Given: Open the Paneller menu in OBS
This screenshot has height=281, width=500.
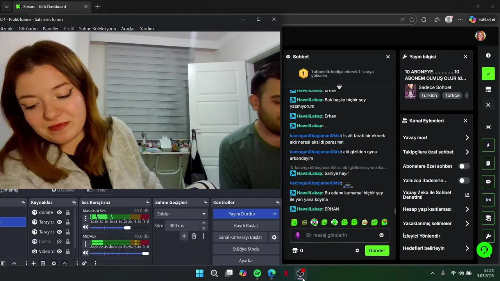Looking at the screenshot, I should tap(51, 28).
